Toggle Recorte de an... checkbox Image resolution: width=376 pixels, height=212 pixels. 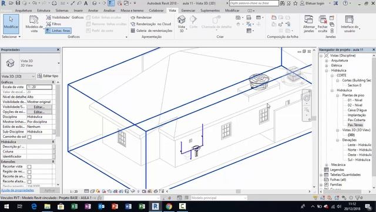(29, 177)
